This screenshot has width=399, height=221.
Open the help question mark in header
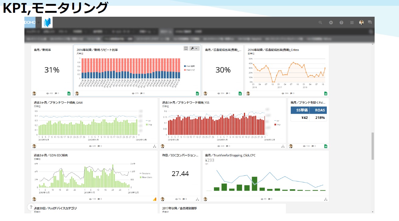point(341,22)
